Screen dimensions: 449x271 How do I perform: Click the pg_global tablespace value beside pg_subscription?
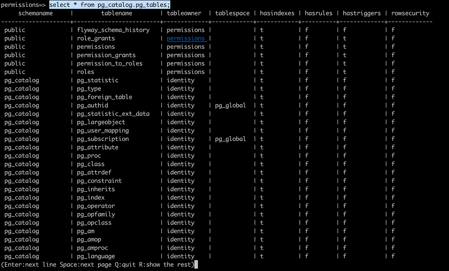tap(230, 139)
